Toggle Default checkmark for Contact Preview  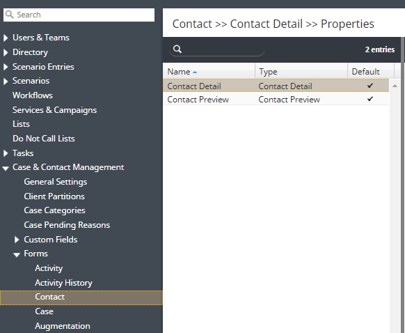(370, 99)
